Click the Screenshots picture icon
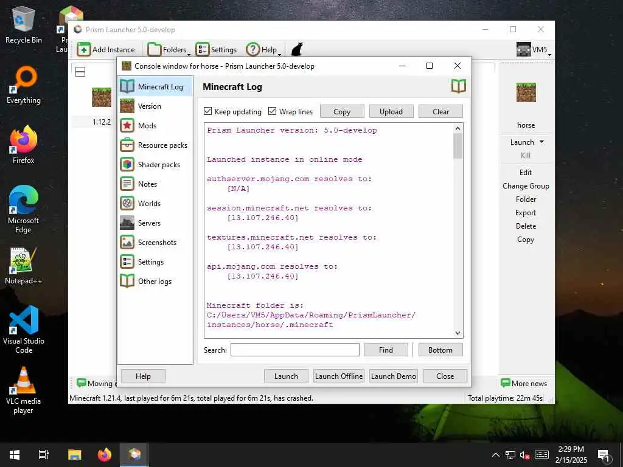Screen dimensions: 623x467 pyautogui.click(x=127, y=242)
